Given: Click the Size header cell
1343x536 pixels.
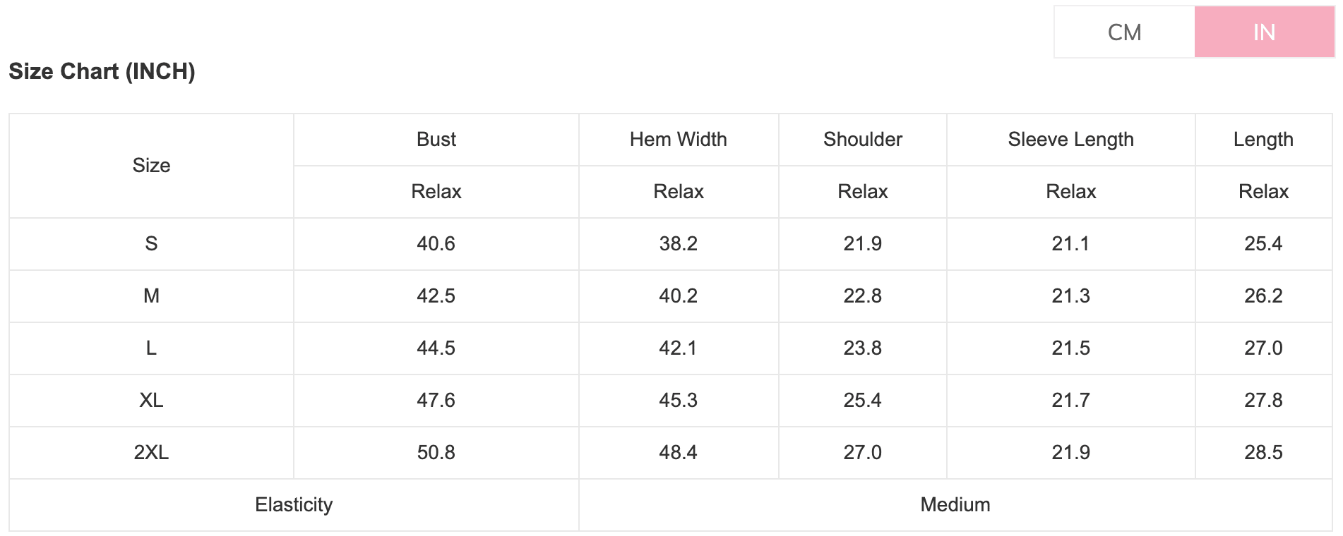Looking at the screenshot, I should (151, 166).
